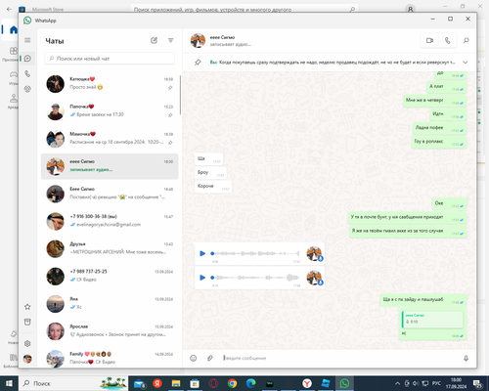
Task: Open WhatsApp settings gear icon
Action: (x=27, y=343)
